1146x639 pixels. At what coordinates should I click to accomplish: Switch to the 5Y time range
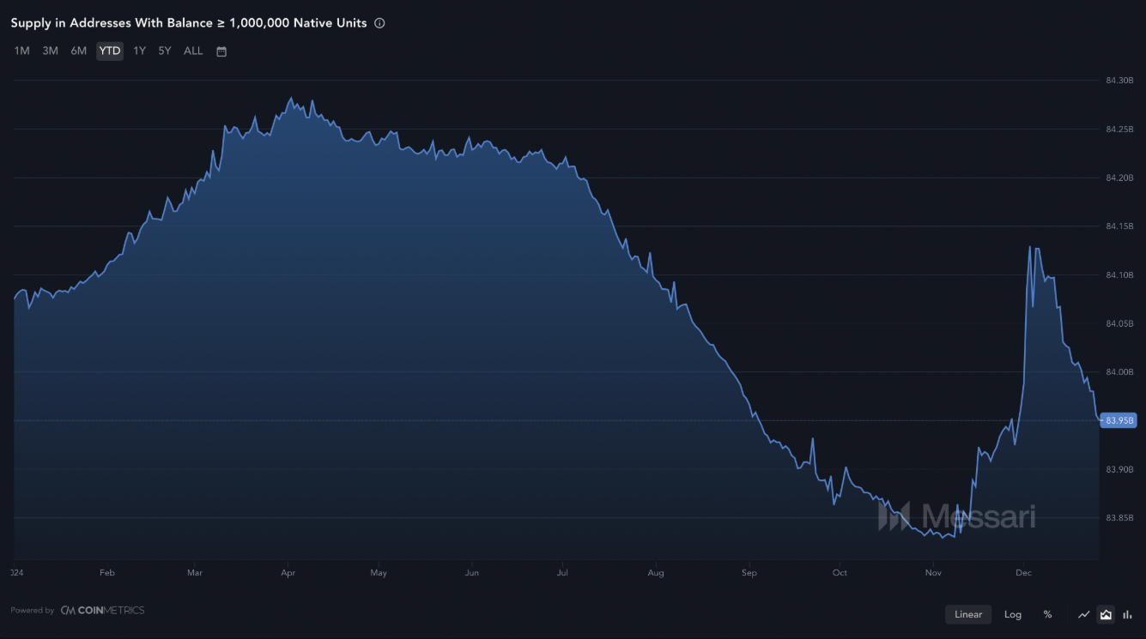tap(165, 51)
